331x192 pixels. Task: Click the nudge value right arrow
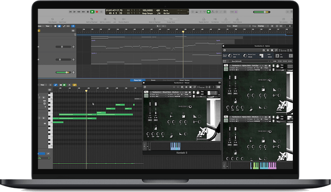(x=178, y=19)
